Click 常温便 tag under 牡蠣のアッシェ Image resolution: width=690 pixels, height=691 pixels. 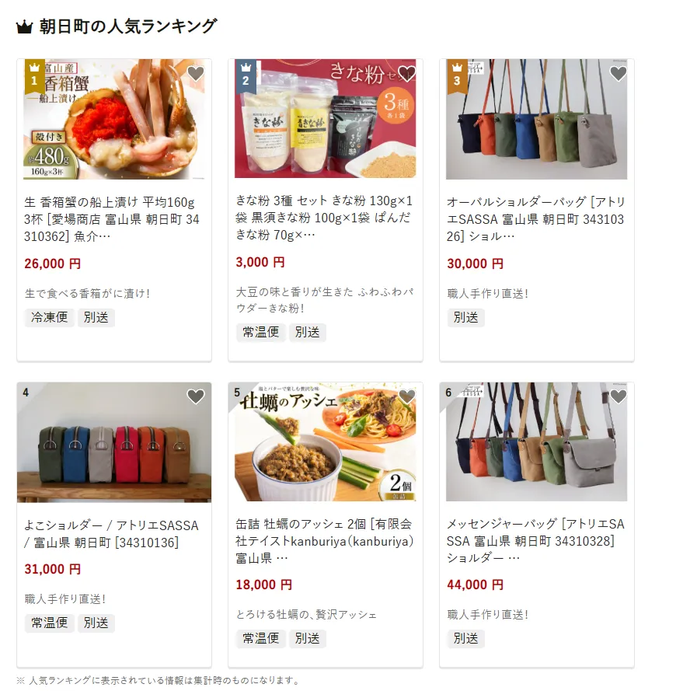click(261, 639)
